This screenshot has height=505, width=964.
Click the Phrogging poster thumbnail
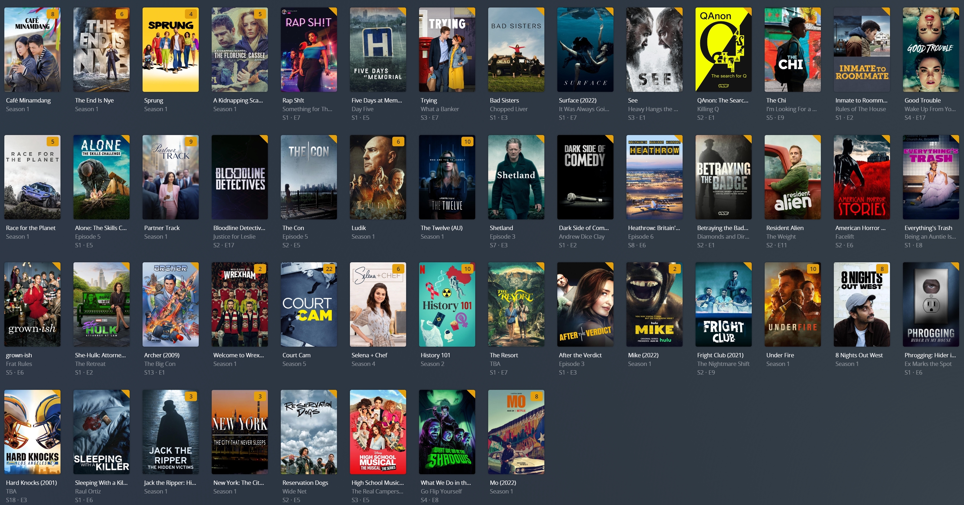click(x=931, y=304)
